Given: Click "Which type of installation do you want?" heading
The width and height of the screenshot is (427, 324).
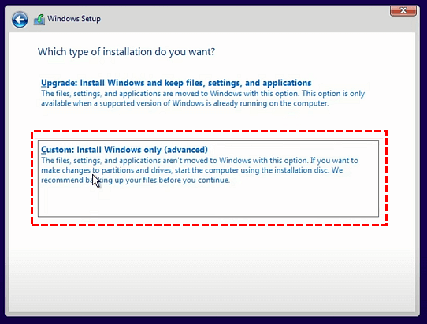Looking at the screenshot, I should 126,52.
